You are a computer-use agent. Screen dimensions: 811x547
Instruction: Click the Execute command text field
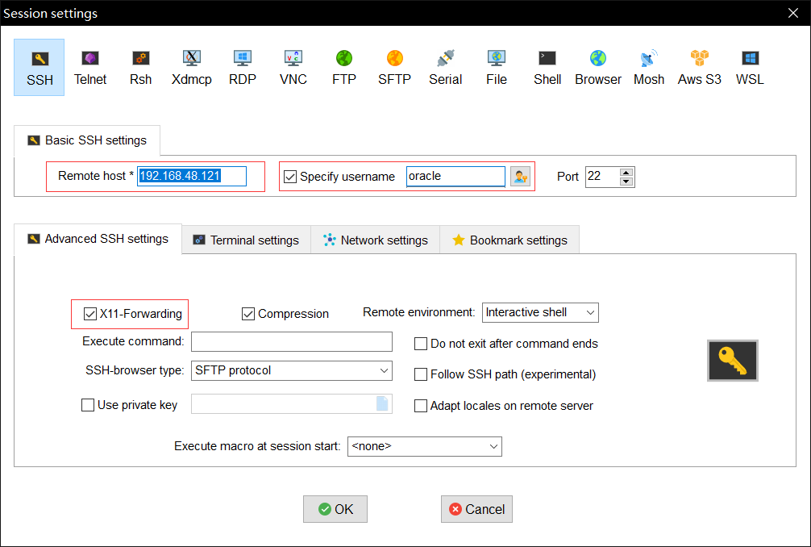point(292,341)
